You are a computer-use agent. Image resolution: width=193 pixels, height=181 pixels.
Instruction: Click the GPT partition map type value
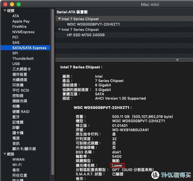pyautogui.click(x=133, y=170)
